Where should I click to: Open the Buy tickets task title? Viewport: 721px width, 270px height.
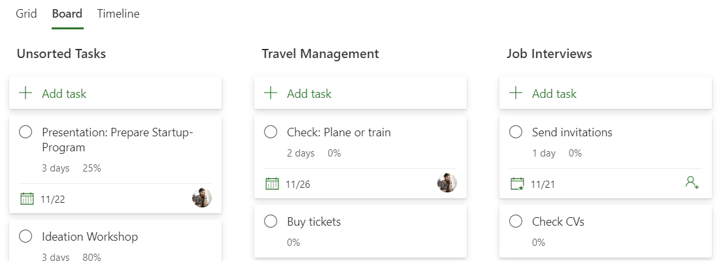pos(314,221)
